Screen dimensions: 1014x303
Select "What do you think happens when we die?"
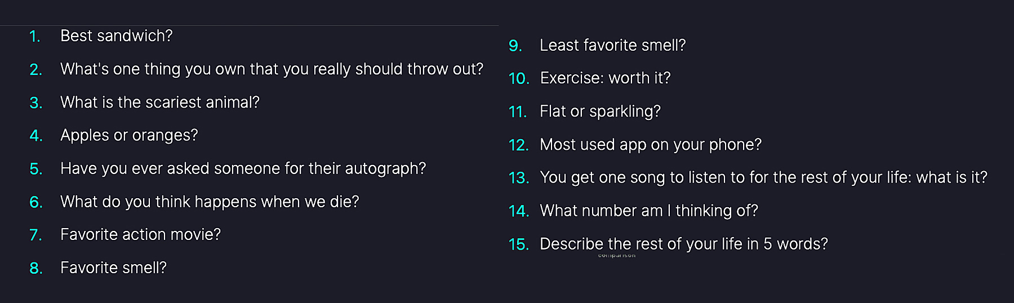pos(210,202)
